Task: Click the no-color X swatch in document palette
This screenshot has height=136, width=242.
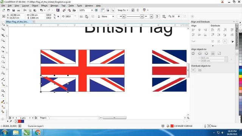Action: 16,121
